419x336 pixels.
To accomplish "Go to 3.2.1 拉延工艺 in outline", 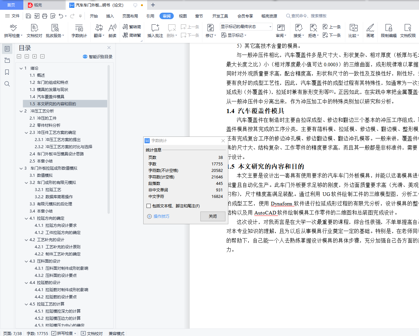I will click(x=48, y=190).
